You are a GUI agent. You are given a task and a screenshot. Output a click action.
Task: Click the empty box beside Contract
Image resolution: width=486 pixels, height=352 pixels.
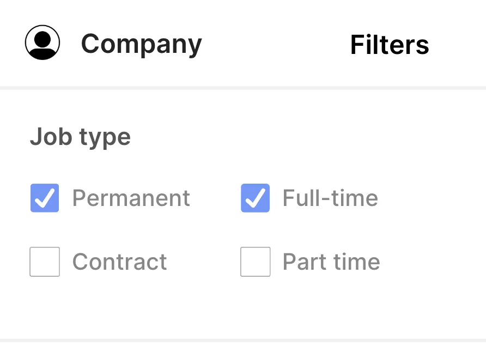click(x=45, y=262)
